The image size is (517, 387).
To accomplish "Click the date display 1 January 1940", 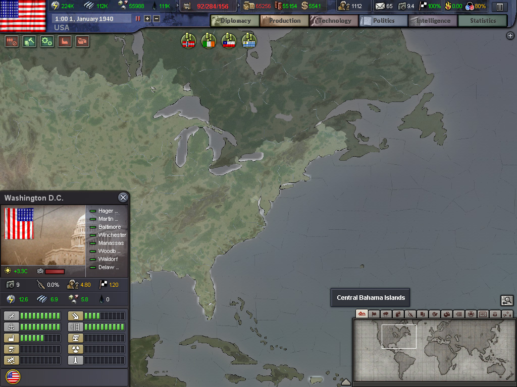I will tap(91, 19).
